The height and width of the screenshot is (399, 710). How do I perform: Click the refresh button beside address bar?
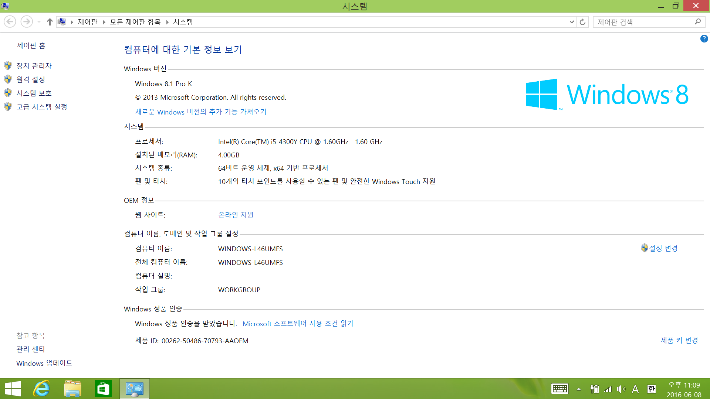click(x=582, y=22)
